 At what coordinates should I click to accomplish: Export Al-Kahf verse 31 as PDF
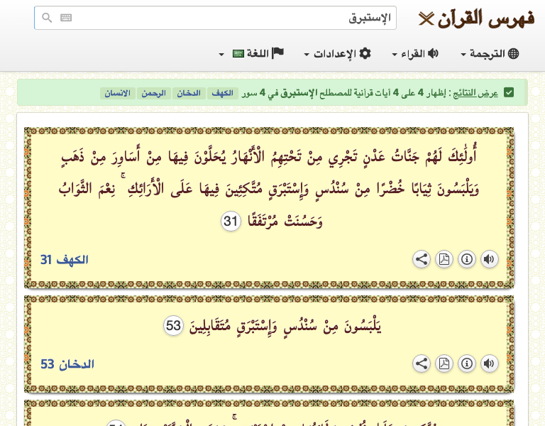click(x=444, y=259)
